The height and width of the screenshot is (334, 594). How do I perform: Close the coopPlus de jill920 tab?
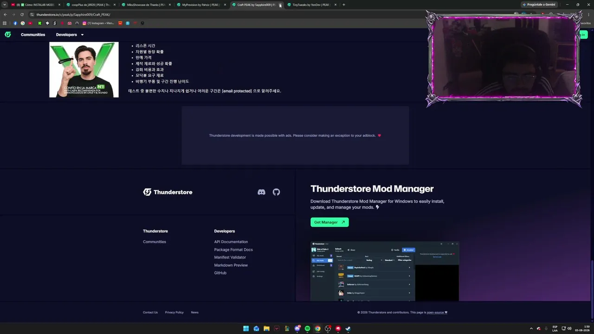click(115, 5)
